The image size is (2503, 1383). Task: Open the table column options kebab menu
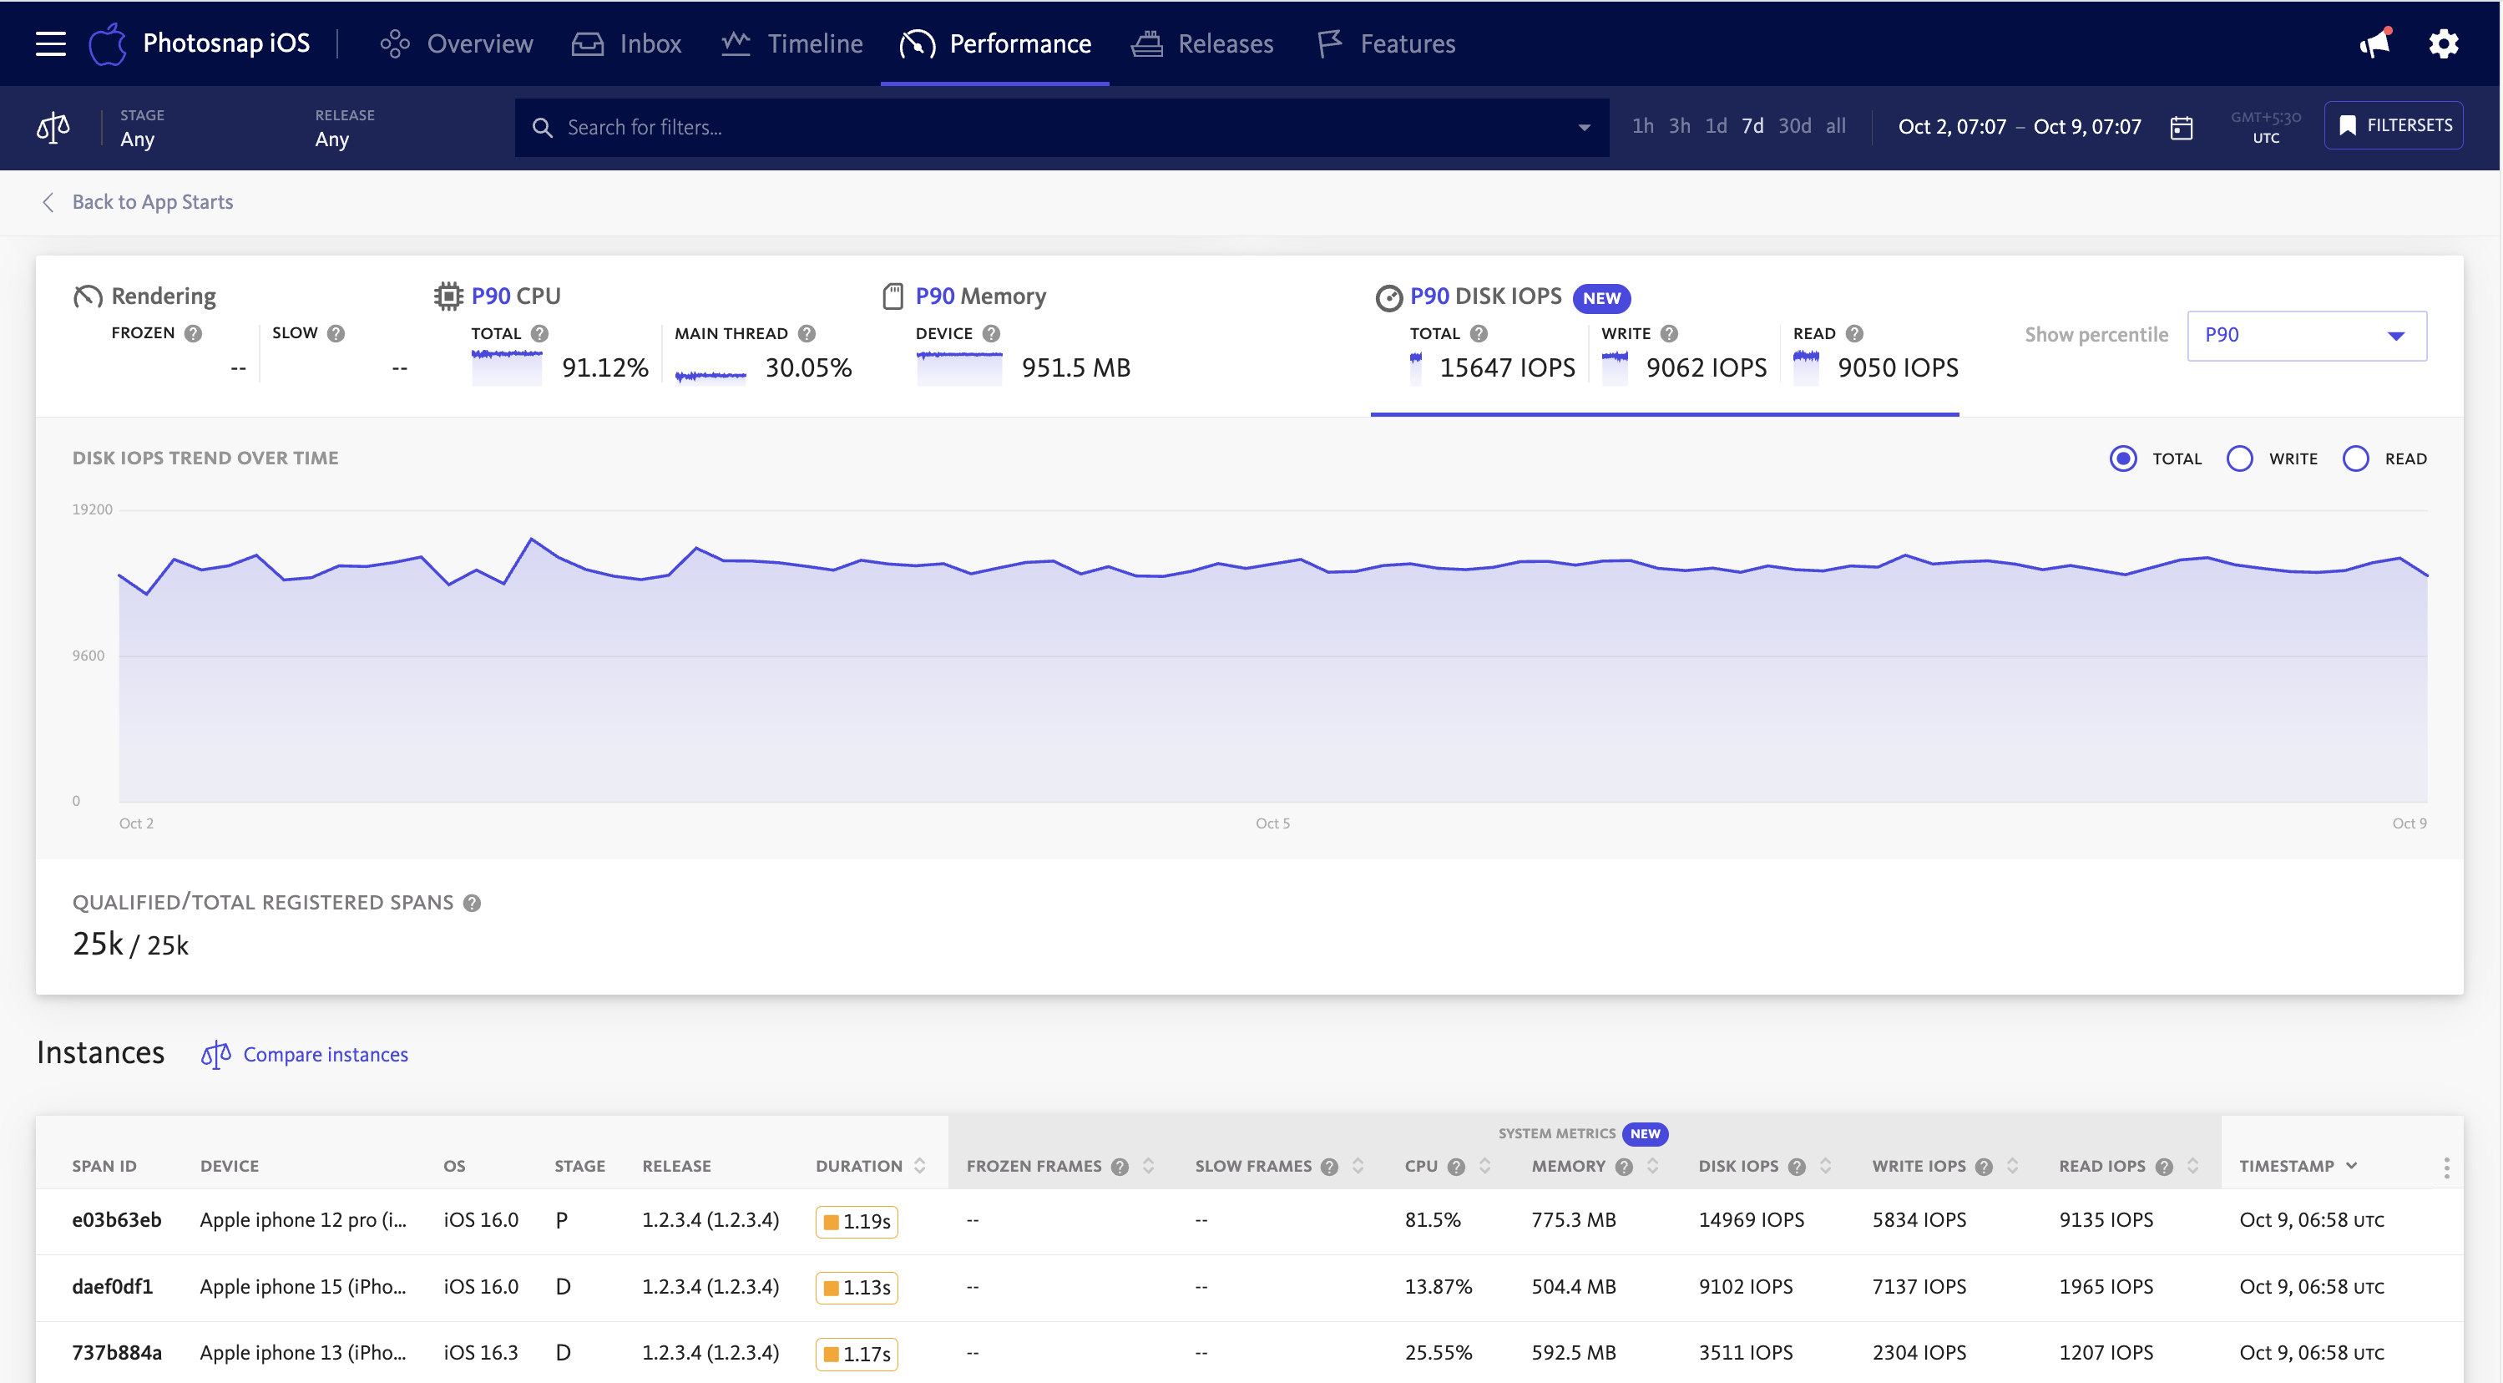2446,1168
